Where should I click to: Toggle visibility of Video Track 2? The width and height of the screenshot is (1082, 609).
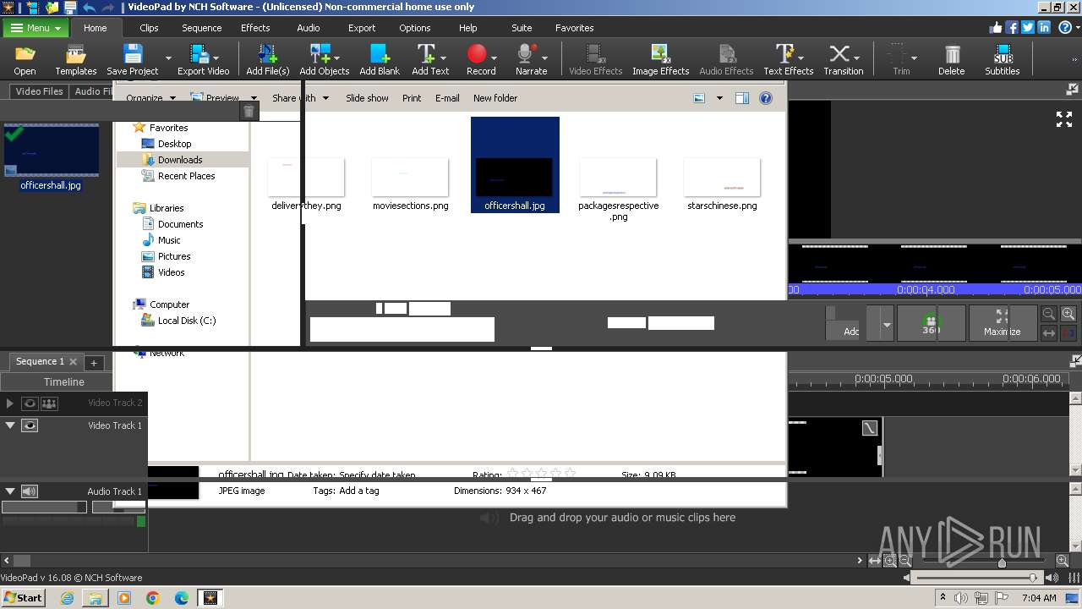30,403
